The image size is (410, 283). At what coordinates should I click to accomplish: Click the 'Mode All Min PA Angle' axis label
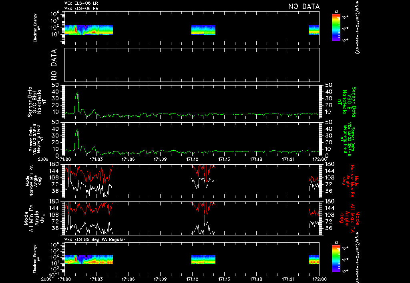point(34,218)
